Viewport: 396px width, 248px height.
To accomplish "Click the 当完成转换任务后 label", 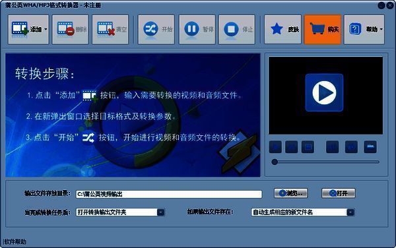I will 48,212.
